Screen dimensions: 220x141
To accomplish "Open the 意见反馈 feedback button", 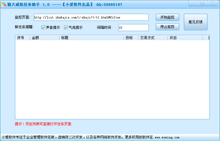I will coord(196,22).
